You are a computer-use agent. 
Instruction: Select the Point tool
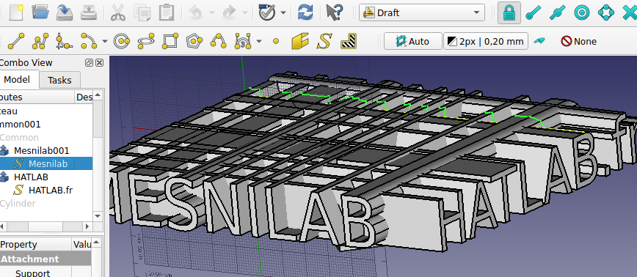click(x=276, y=41)
